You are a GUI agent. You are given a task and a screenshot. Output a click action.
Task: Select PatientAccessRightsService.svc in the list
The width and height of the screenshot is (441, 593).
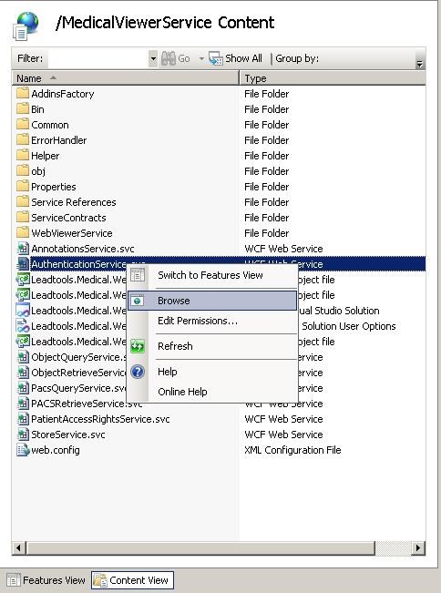click(x=100, y=419)
